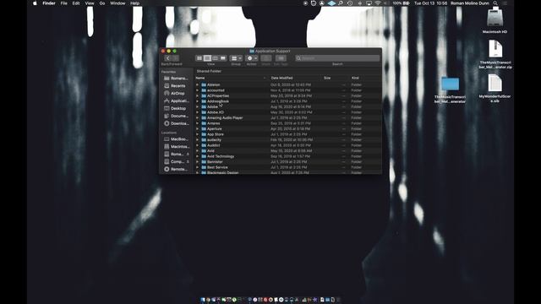Screen dimensions: 541x304
Task: Select the Avid folder row
Action: 287,151
